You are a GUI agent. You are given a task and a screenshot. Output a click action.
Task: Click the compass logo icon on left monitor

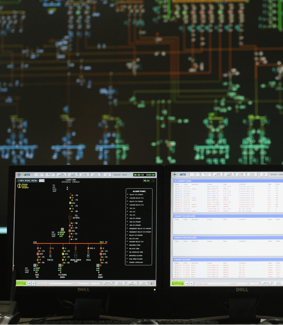[x=19, y=175]
